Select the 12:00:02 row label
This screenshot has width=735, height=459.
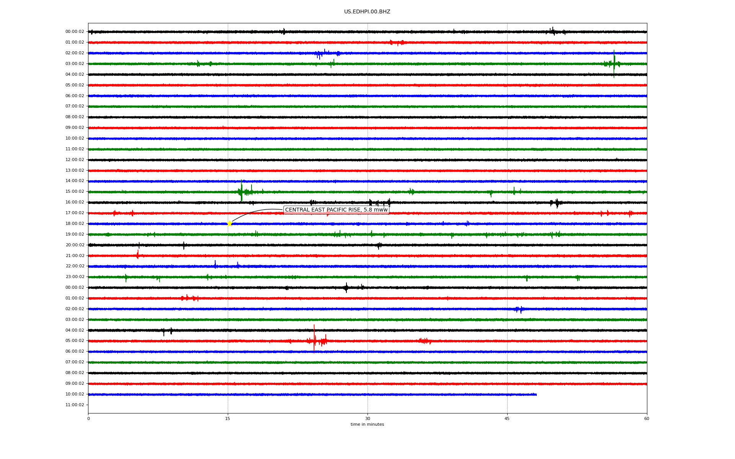pos(75,160)
